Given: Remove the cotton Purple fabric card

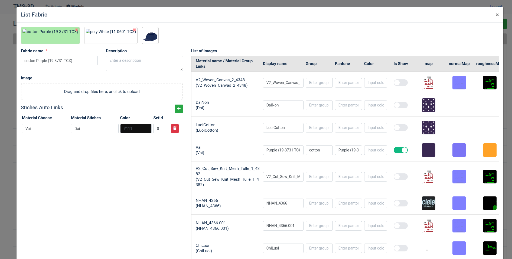Looking at the screenshot, I should click(x=77, y=30).
